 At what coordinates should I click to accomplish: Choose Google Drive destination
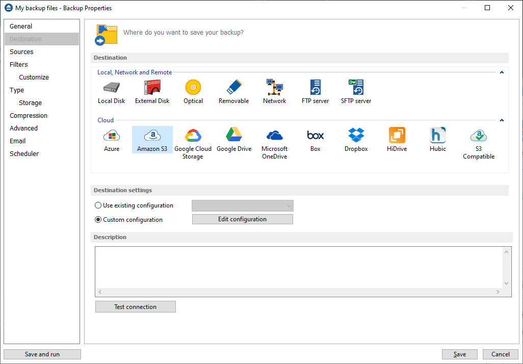234,140
